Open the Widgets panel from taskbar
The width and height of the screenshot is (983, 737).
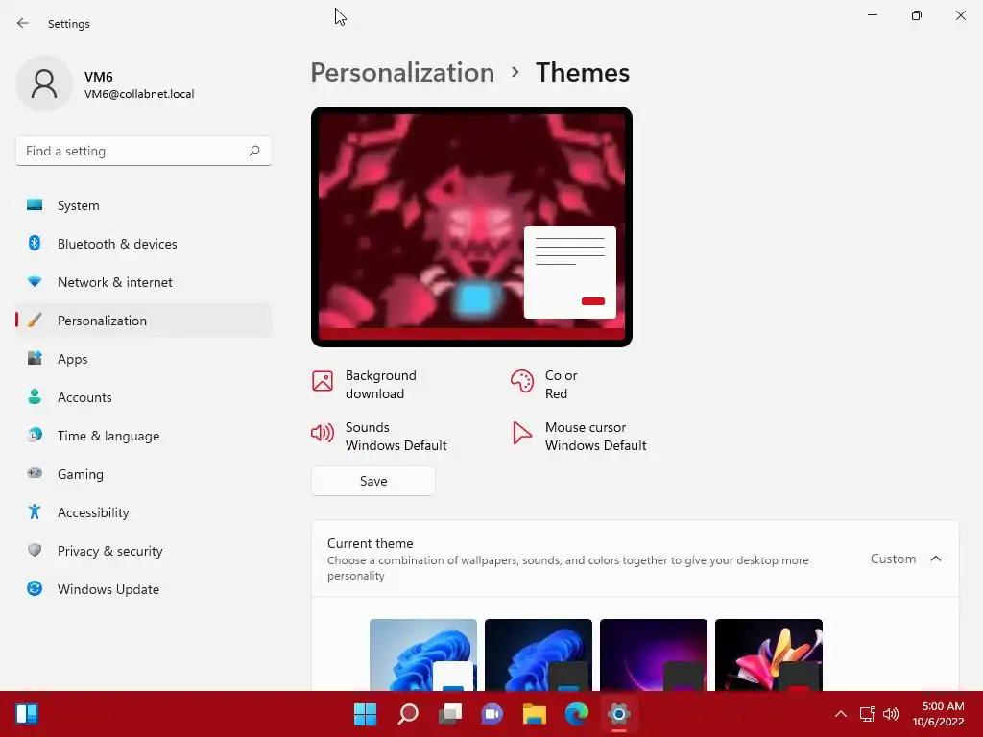(x=27, y=714)
